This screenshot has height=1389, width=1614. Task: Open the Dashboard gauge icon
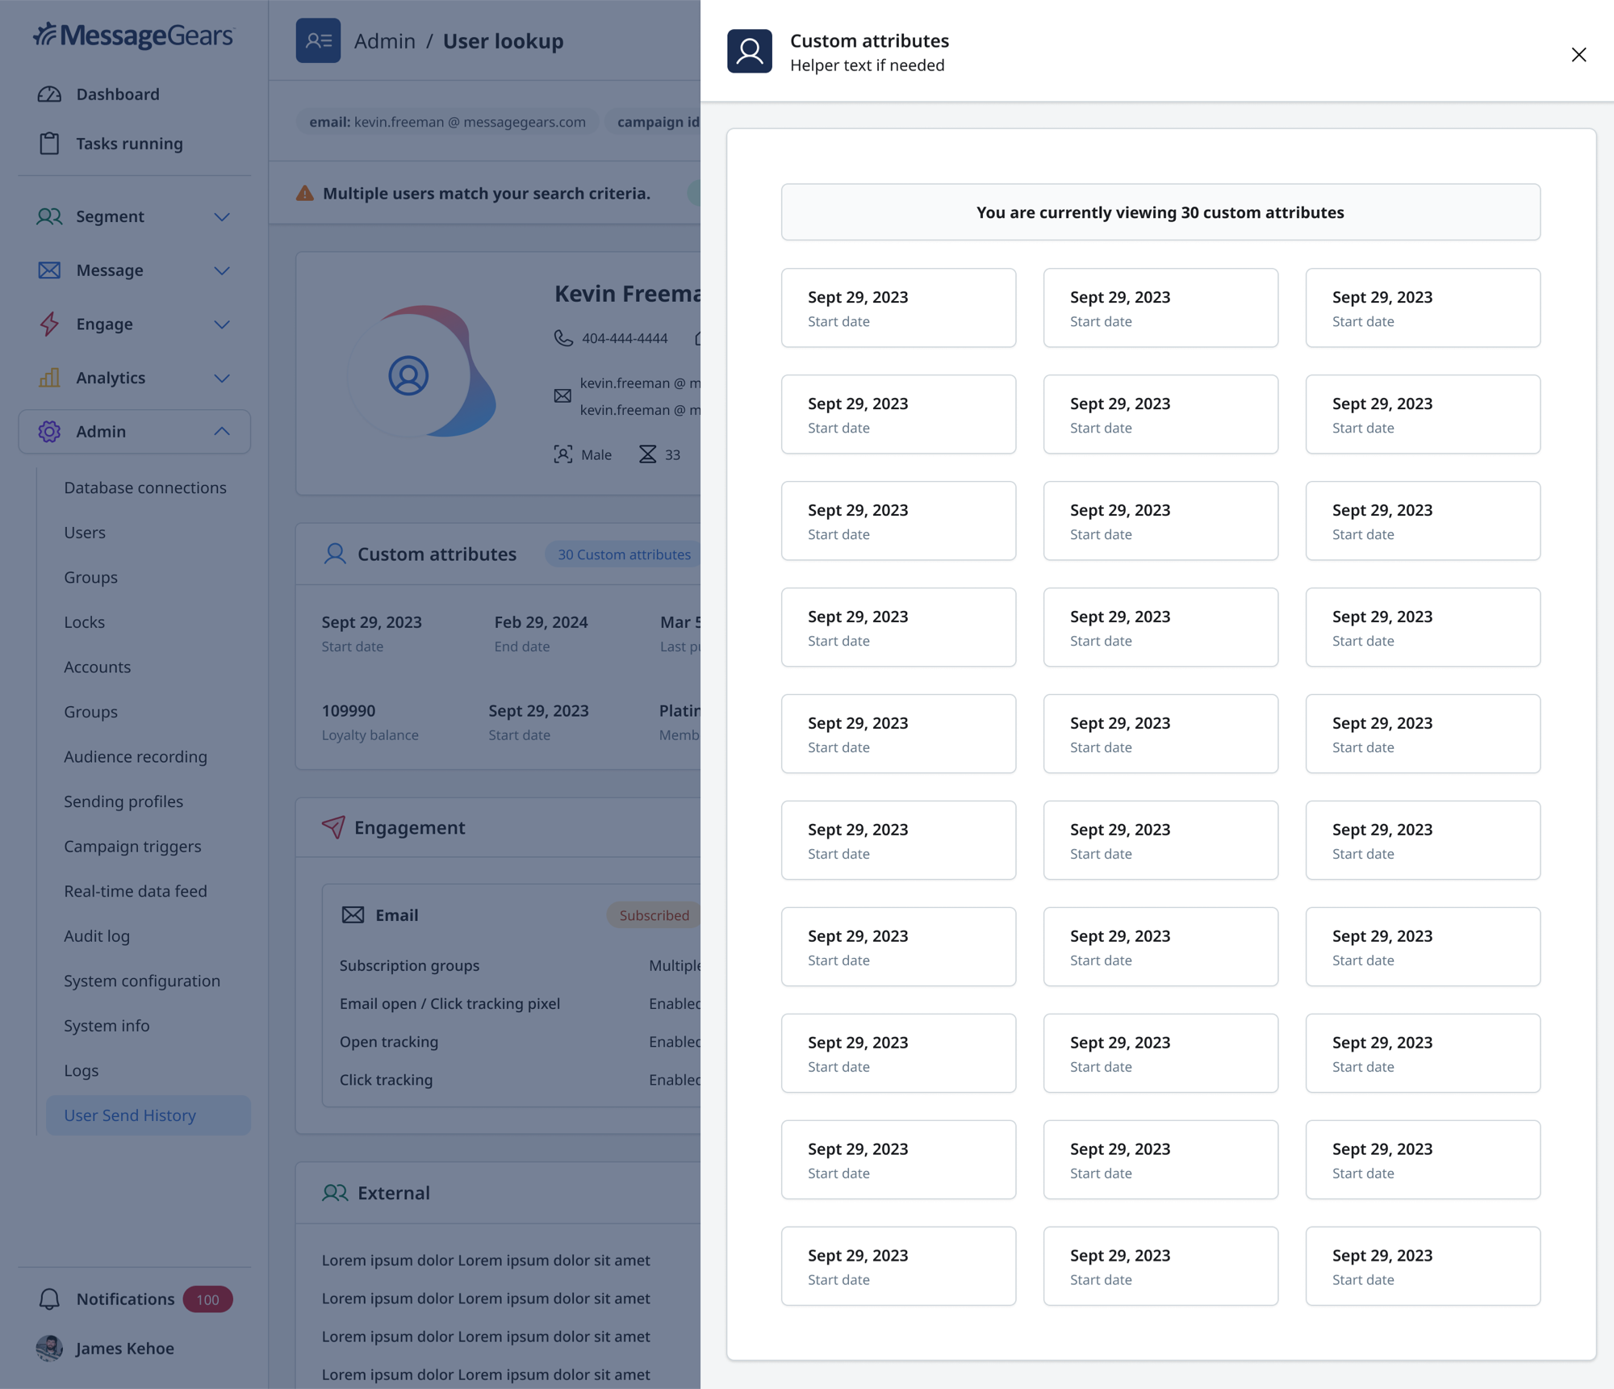coord(49,94)
